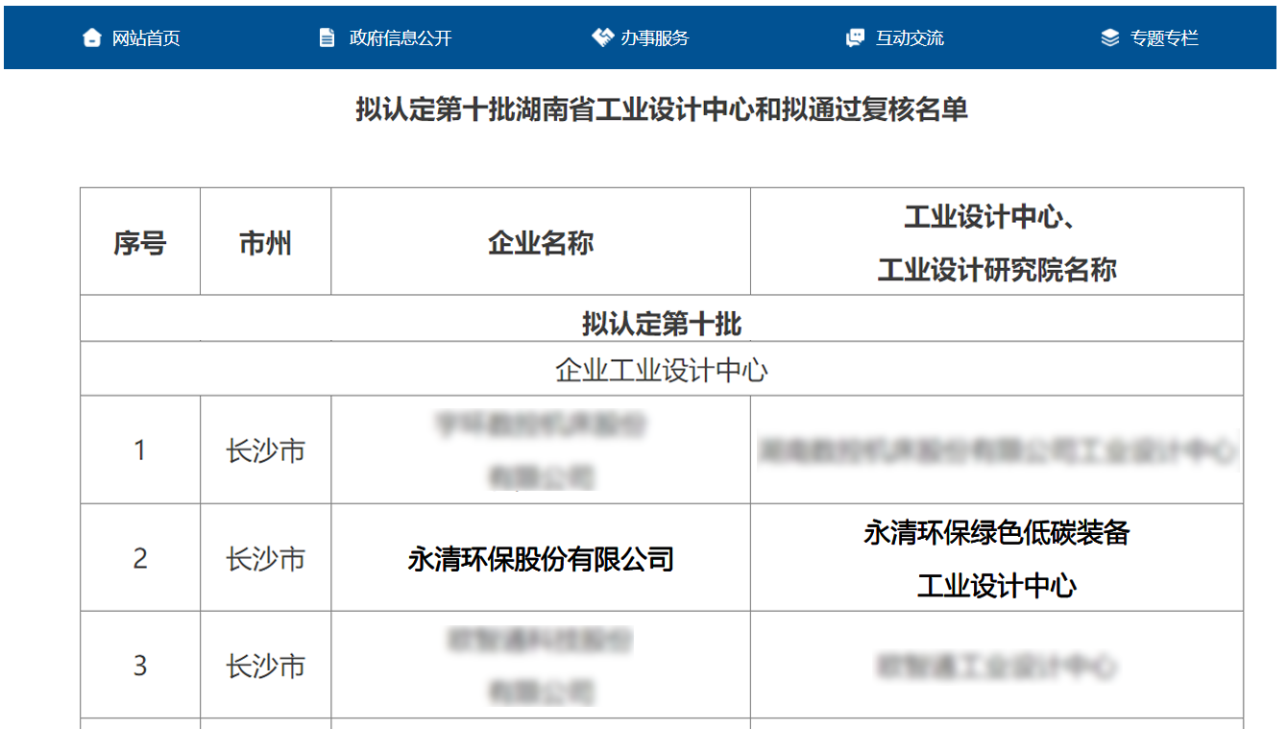This screenshot has height=729, width=1288.
Task: Click 永清环保股份有限公司 company name
Action: 541,558
